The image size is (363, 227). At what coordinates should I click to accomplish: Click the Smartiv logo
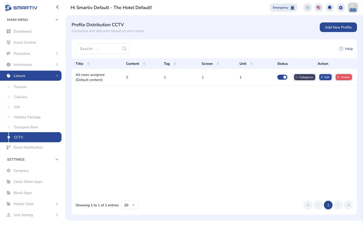pos(21,7)
